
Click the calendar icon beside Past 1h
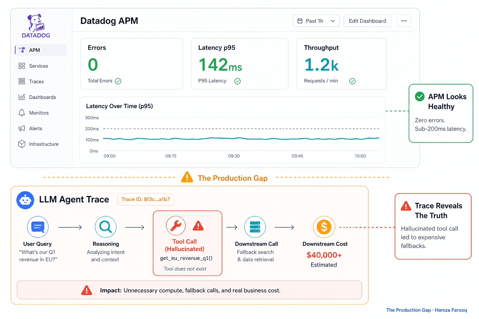click(300, 21)
